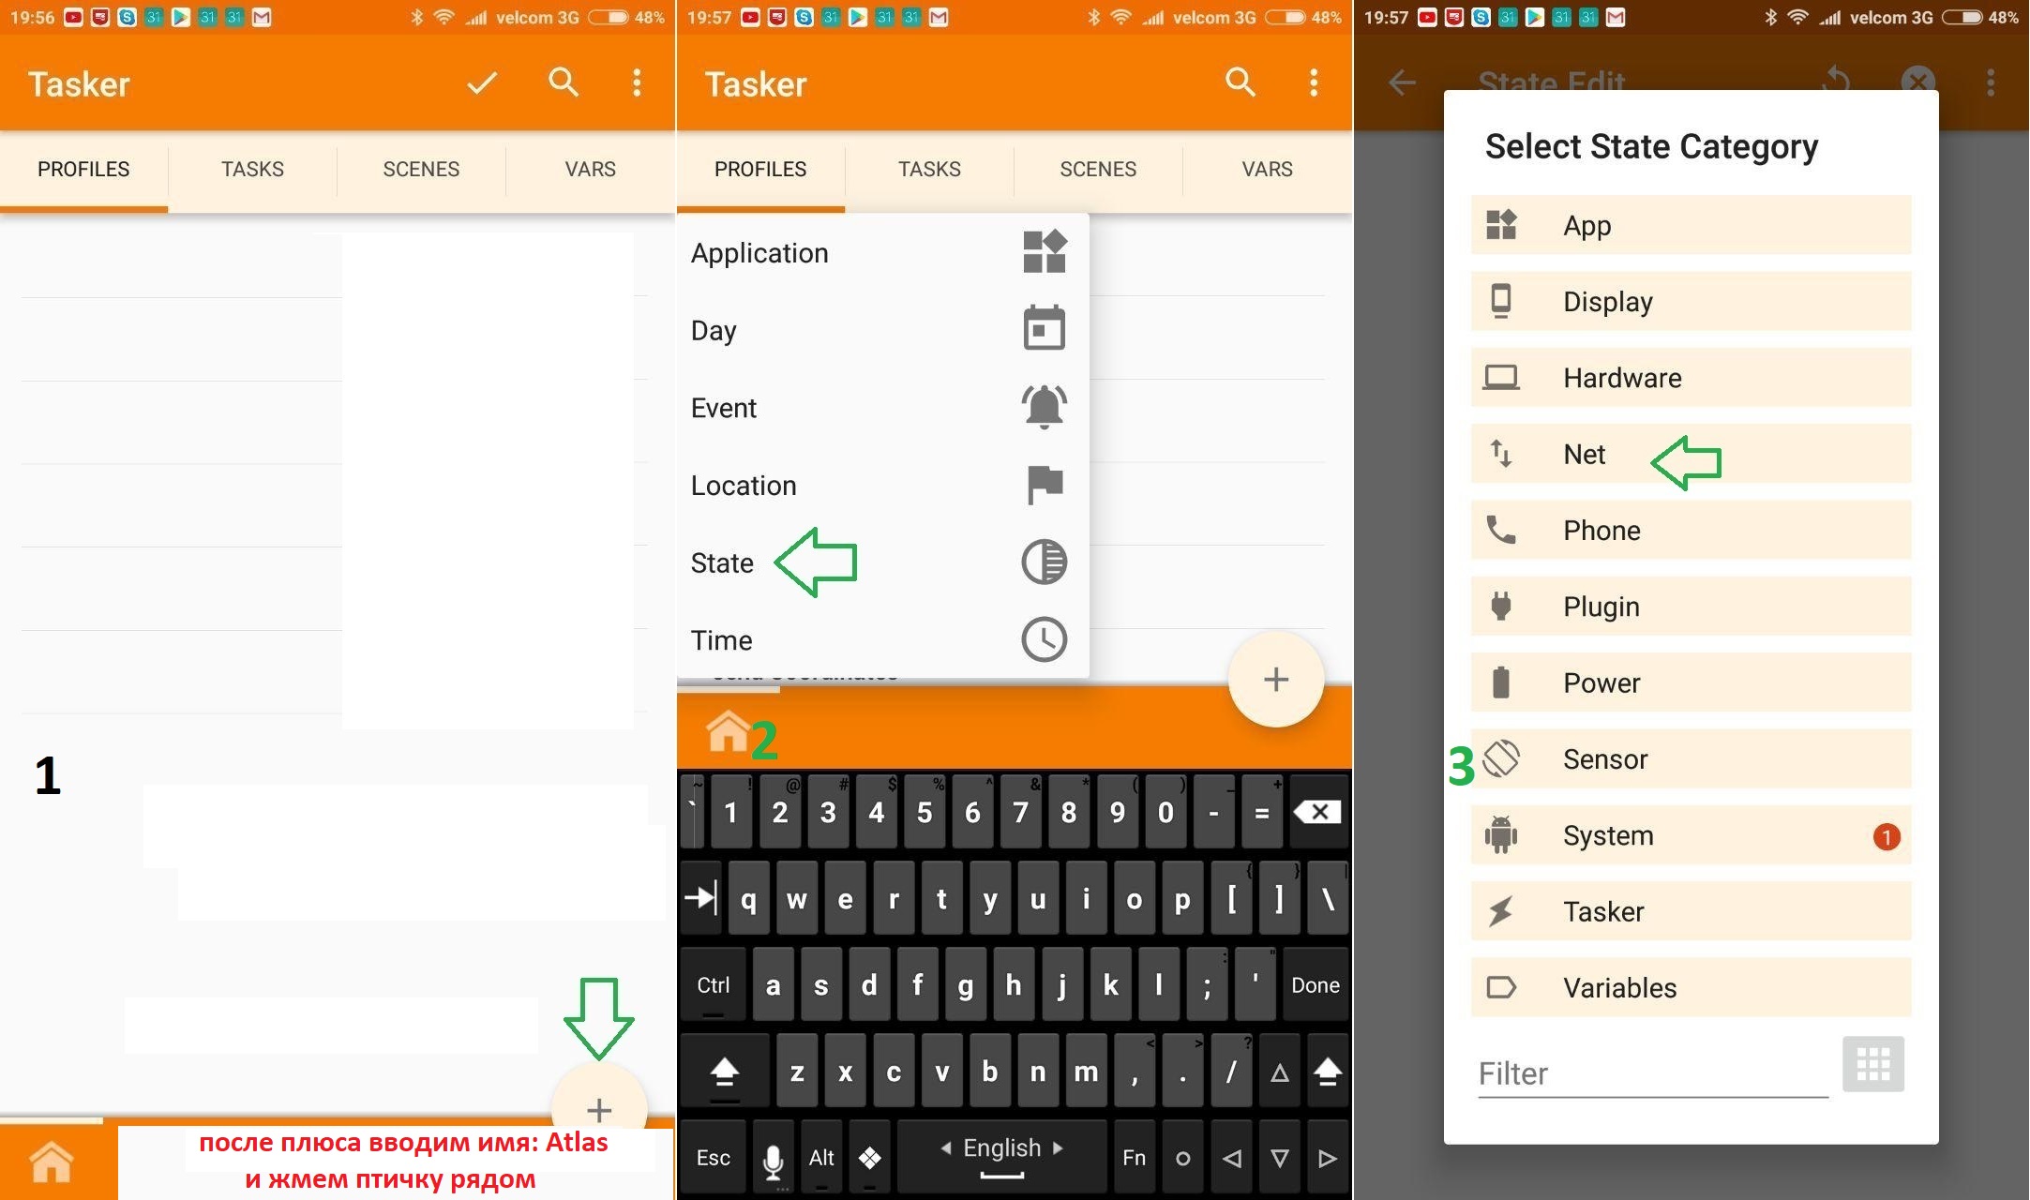
Task: Tap the right arrow key on the keyboard
Action: (x=1328, y=1158)
